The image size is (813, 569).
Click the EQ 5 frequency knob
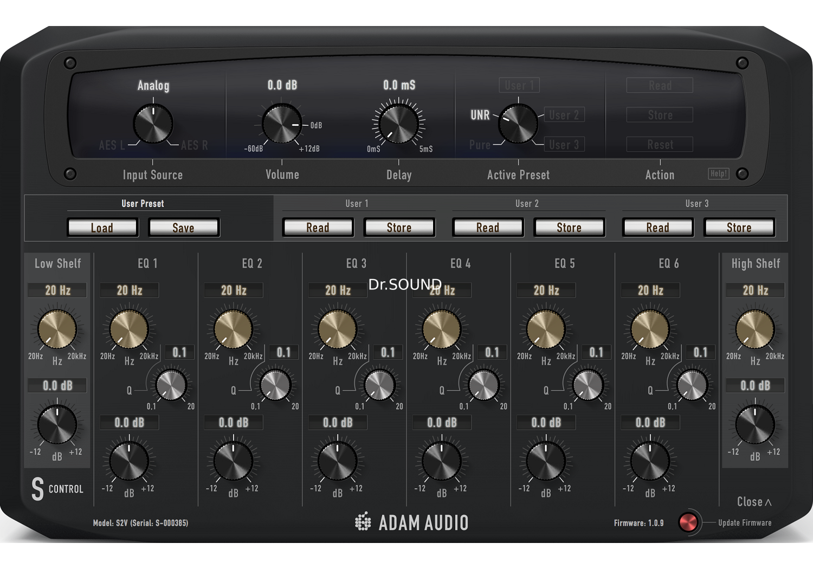point(546,329)
